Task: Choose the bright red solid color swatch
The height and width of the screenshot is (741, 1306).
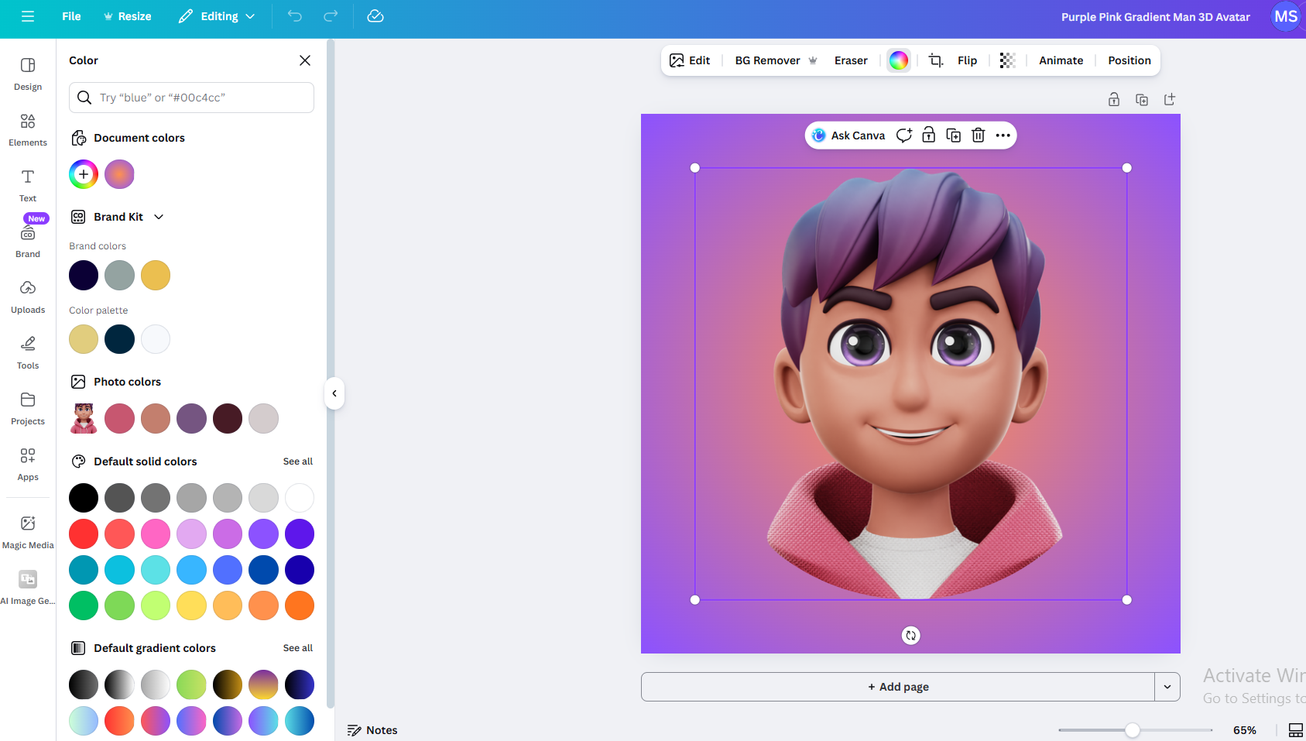Action: point(84,533)
